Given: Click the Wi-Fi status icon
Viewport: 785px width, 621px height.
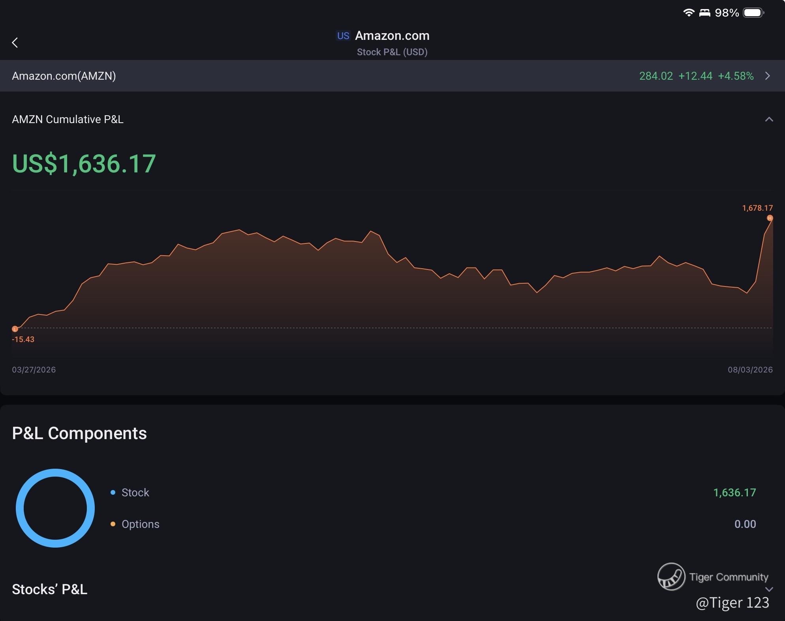Looking at the screenshot, I should click(x=689, y=13).
